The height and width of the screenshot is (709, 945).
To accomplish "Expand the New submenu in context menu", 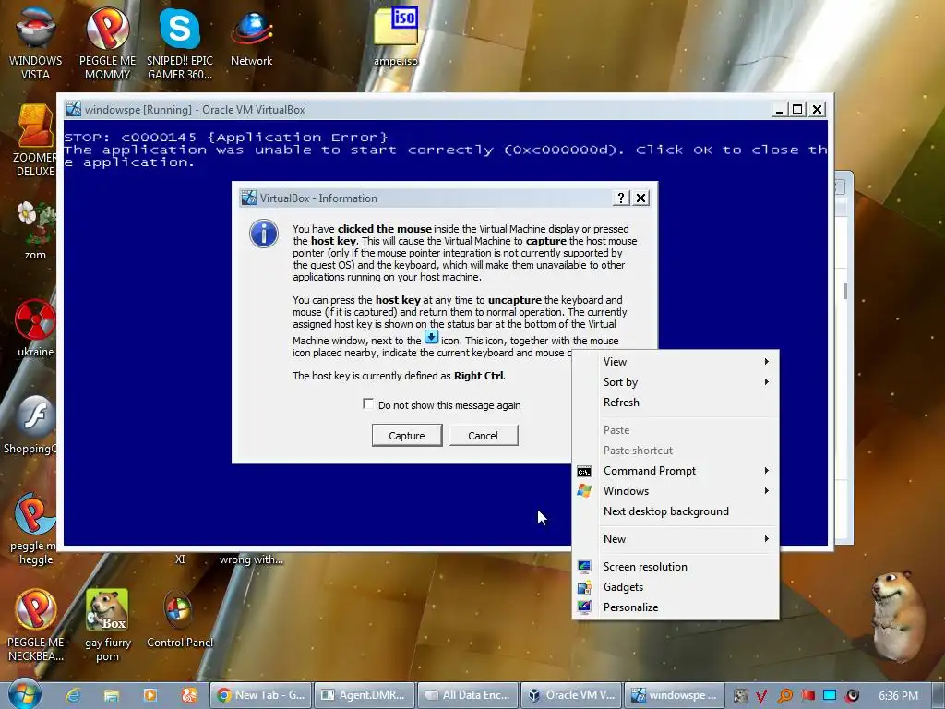I will click(x=675, y=538).
